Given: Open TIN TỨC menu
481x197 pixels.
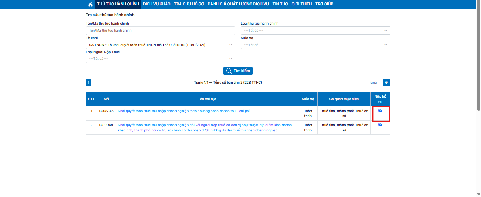Looking at the screenshot, I should (280, 4).
